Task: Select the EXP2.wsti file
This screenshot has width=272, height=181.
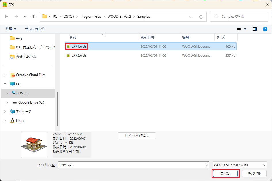Action: (x=78, y=55)
